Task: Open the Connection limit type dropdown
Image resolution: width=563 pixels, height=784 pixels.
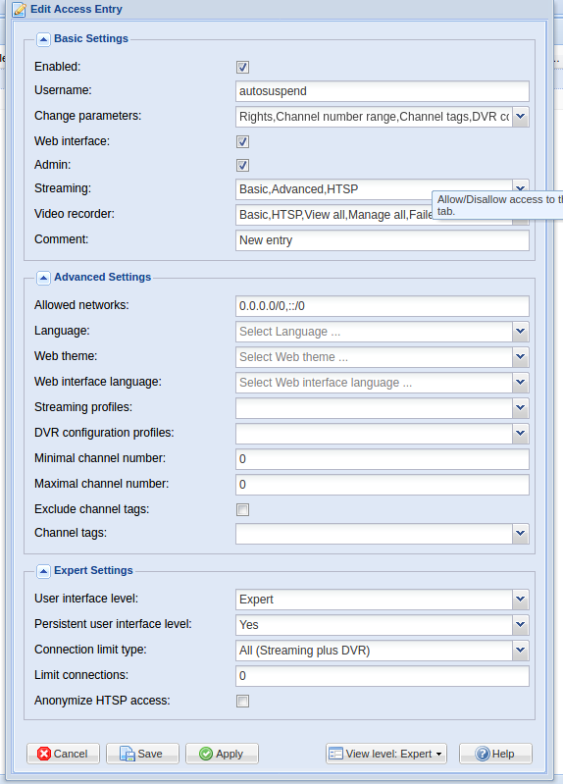Action: point(521,651)
